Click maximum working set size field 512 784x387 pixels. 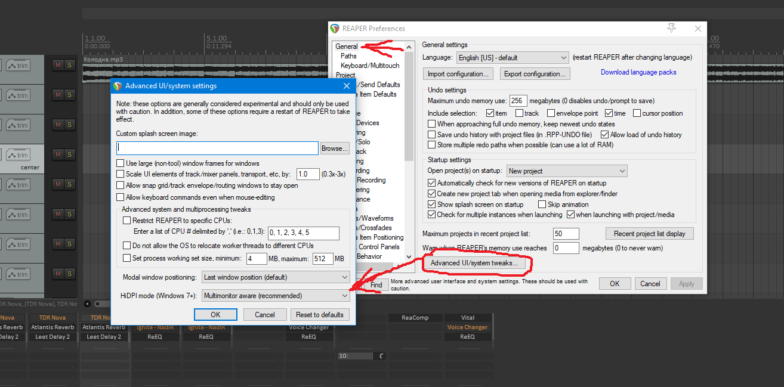click(x=322, y=259)
